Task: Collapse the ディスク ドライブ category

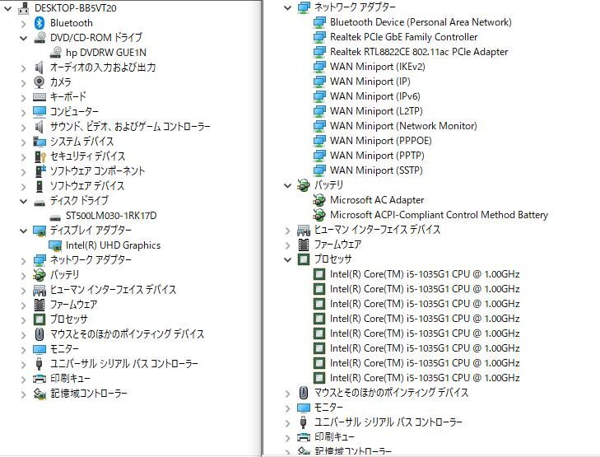Action: point(23,201)
